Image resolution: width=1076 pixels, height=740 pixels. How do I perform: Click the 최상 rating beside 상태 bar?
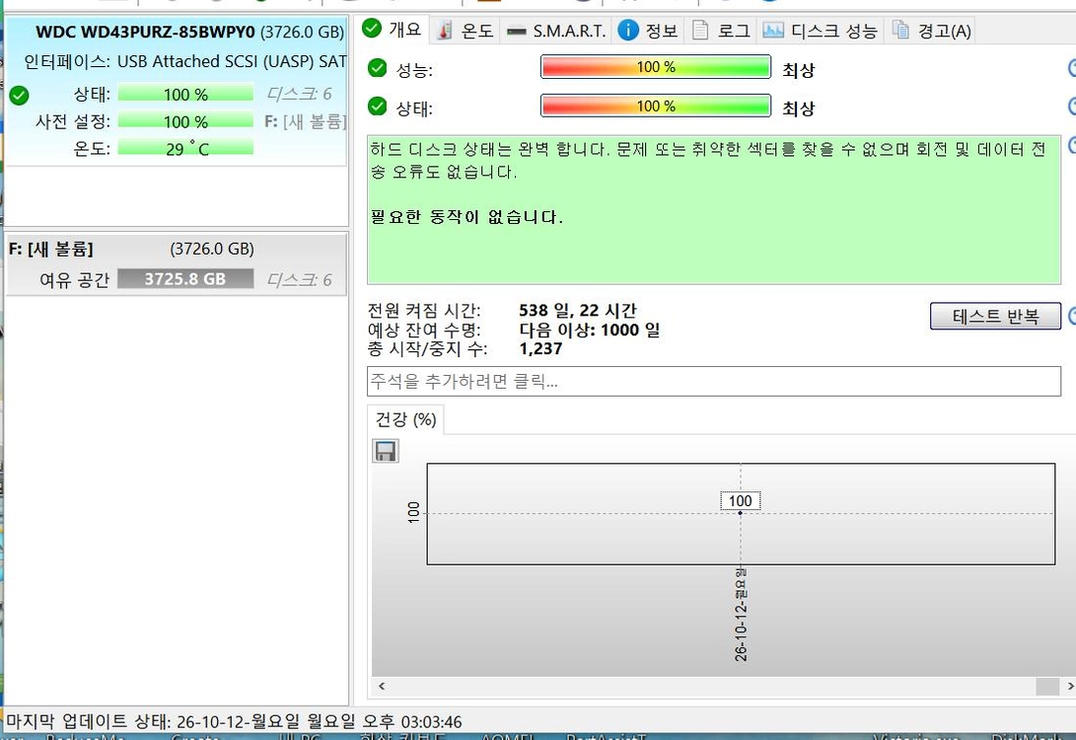point(799,109)
